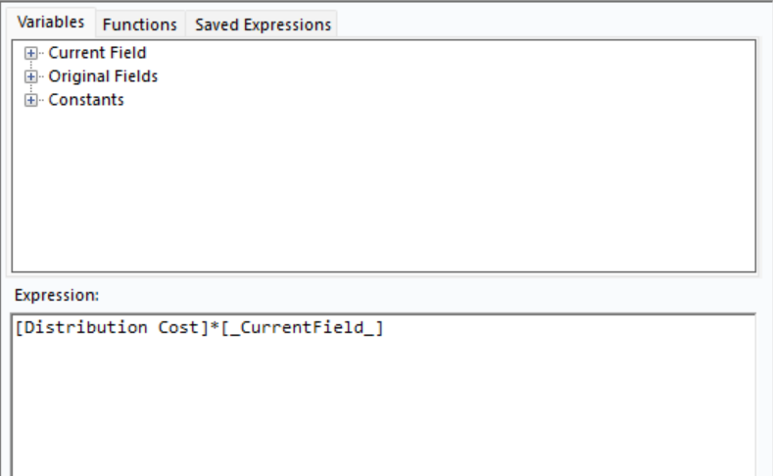The height and width of the screenshot is (476, 773).
Task: Click the asterisk multiplication operator in expression
Action: (215, 327)
